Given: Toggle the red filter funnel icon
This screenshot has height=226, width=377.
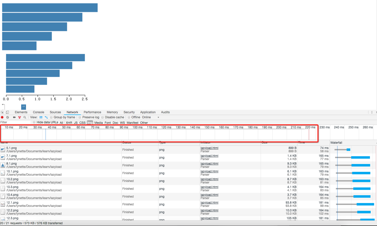Looking at the screenshot, I should pos(19,117).
